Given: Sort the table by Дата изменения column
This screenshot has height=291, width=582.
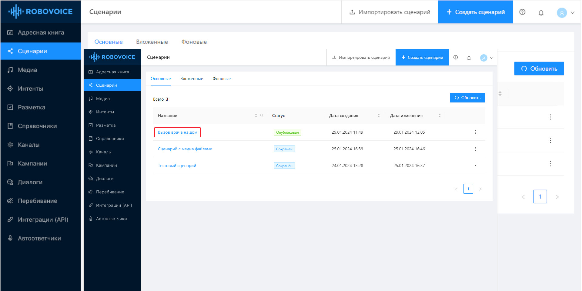Looking at the screenshot, I should point(440,115).
